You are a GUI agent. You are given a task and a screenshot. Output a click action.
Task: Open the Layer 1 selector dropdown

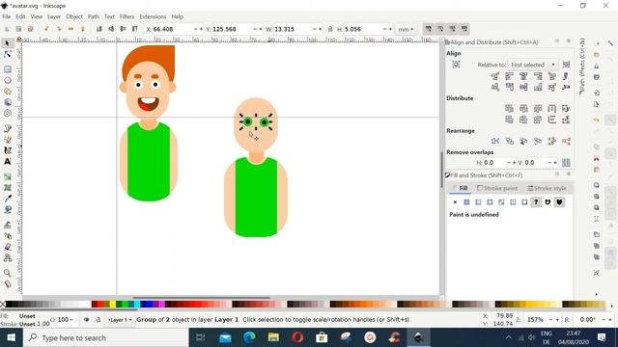(120, 320)
